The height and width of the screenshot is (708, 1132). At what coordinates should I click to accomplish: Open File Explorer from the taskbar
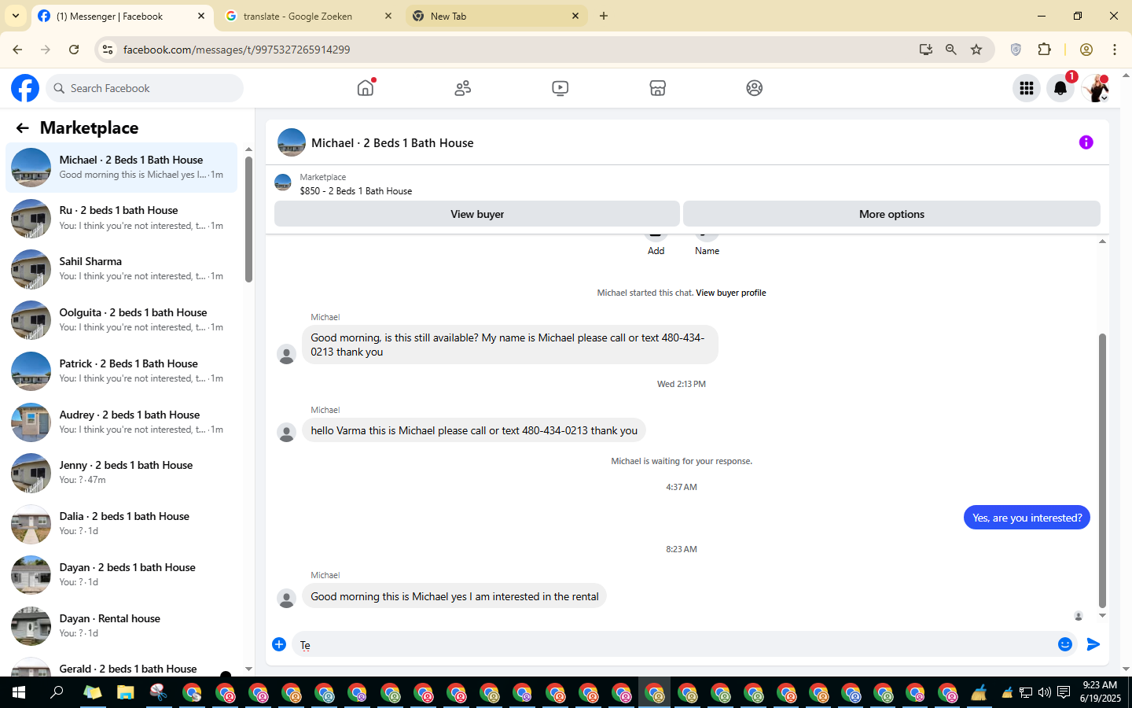pos(126,693)
